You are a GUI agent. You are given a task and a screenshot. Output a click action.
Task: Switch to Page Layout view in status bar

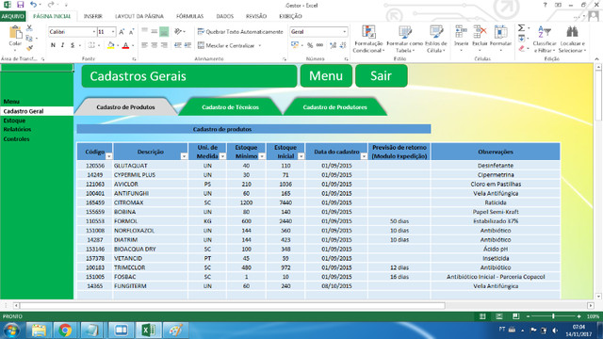point(499,316)
